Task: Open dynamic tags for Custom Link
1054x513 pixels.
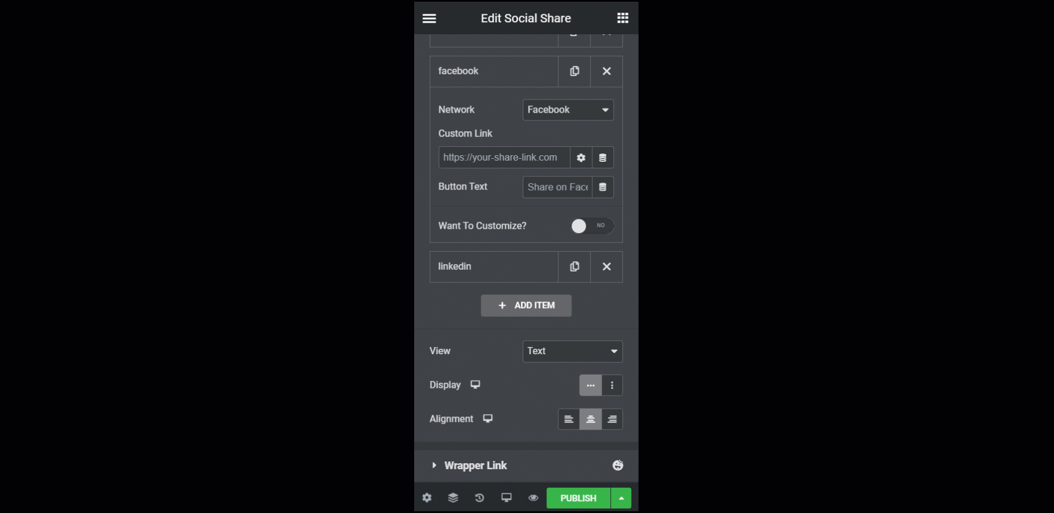Action: (603, 158)
